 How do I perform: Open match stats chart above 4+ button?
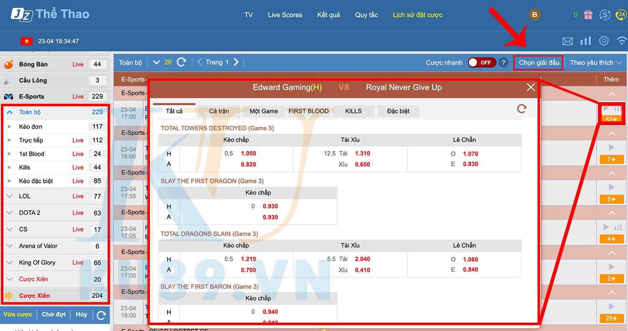tap(618, 227)
